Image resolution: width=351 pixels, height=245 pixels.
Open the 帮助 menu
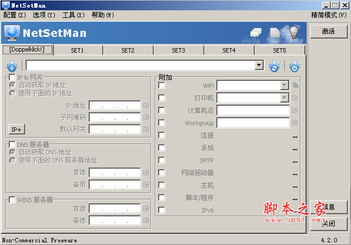click(103, 15)
